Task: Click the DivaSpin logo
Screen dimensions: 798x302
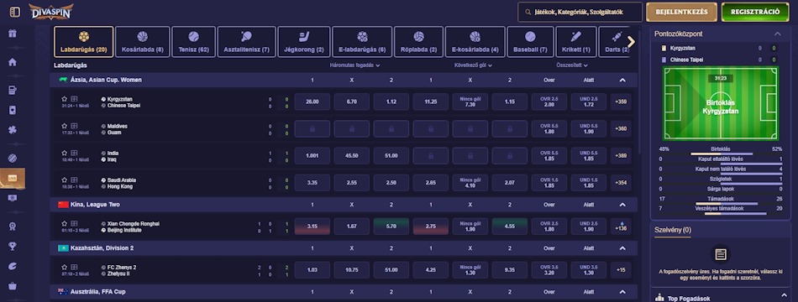Action: point(51,11)
